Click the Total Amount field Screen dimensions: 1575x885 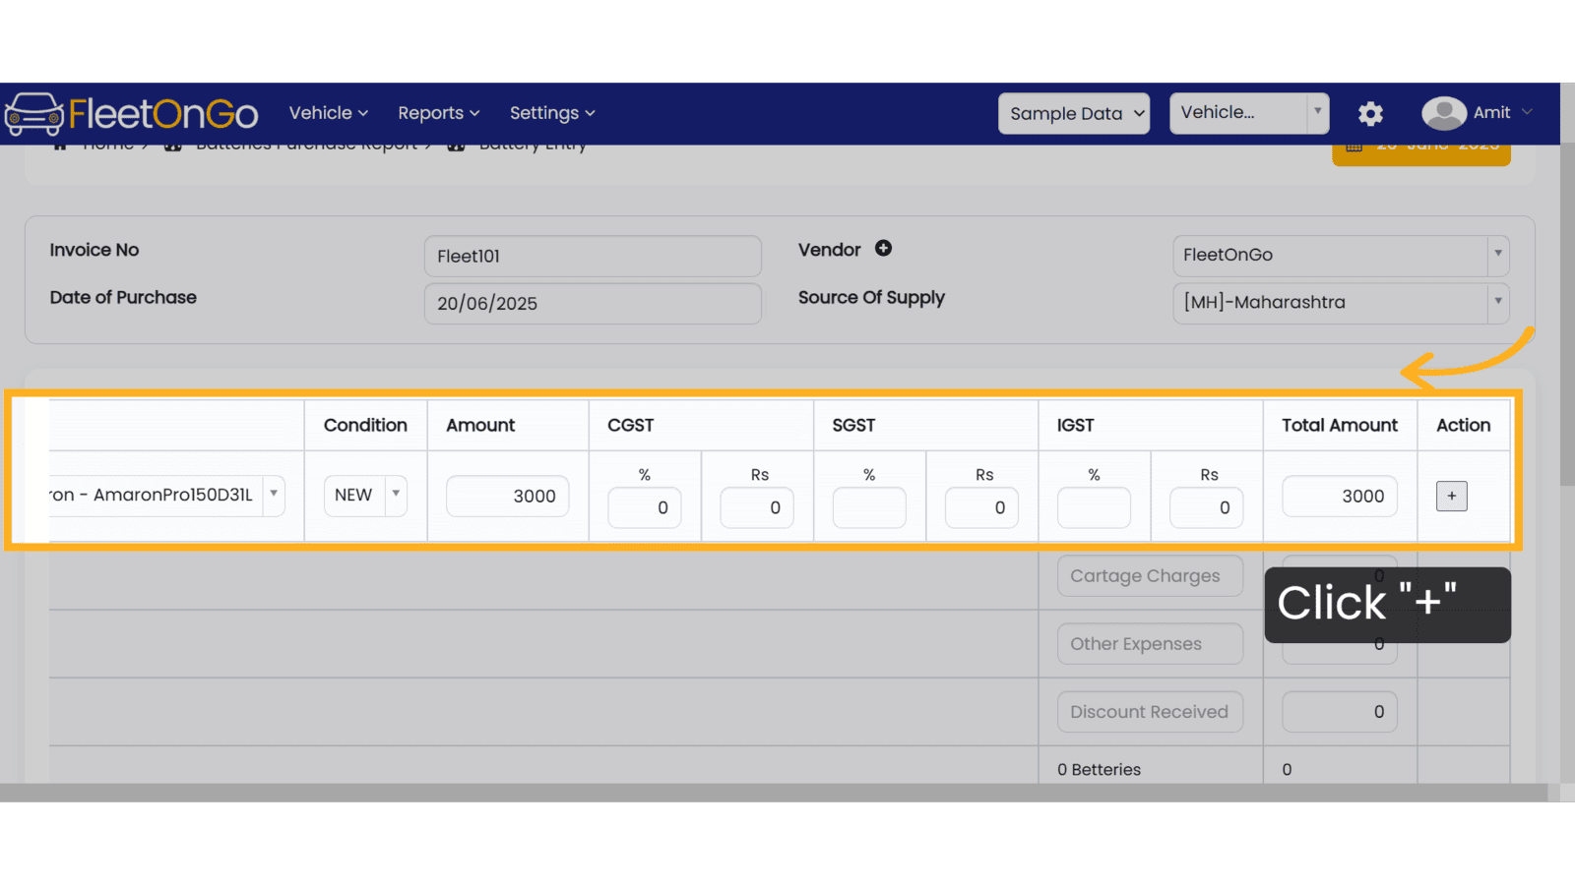tap(1340, 496)
